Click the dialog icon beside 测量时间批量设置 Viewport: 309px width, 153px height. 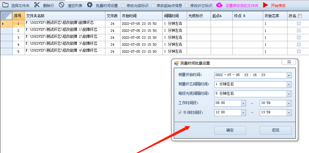coord(176,63)
